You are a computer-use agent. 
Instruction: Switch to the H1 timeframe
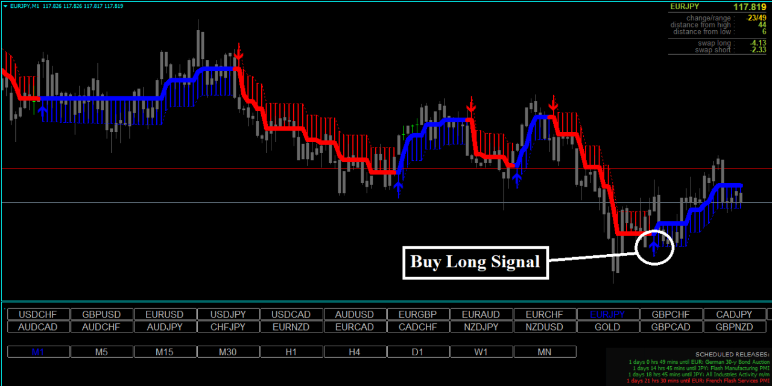(x=292, y=352)
